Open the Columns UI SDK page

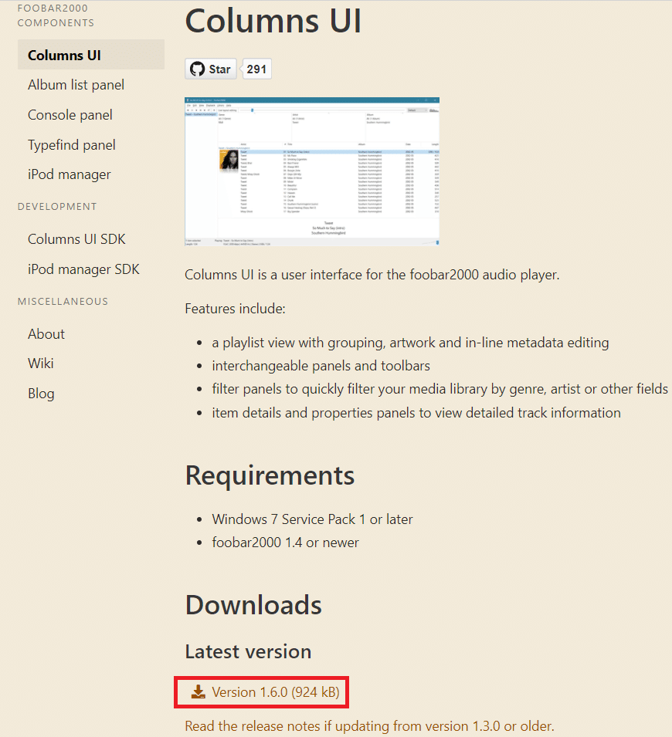tap(76, 239)
